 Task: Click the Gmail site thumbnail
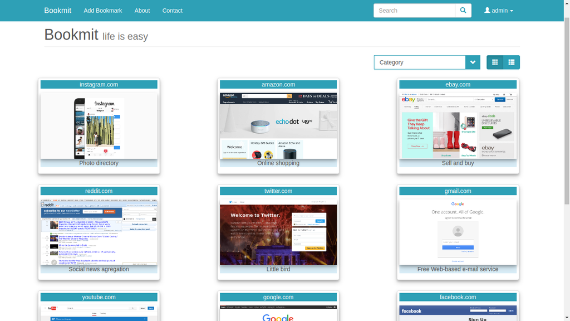(458, 232)
